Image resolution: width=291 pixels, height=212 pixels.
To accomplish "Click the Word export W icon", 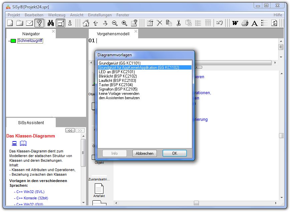I will tap(235, 23).
